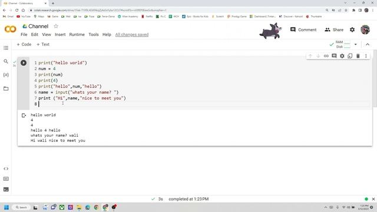Click the code line num = 4
Viewport: 377px width, 212px height.
pos(47,69)
